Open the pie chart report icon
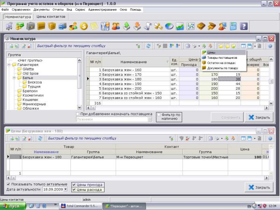The width and height of the screenshot is (280, 210). 169,27
